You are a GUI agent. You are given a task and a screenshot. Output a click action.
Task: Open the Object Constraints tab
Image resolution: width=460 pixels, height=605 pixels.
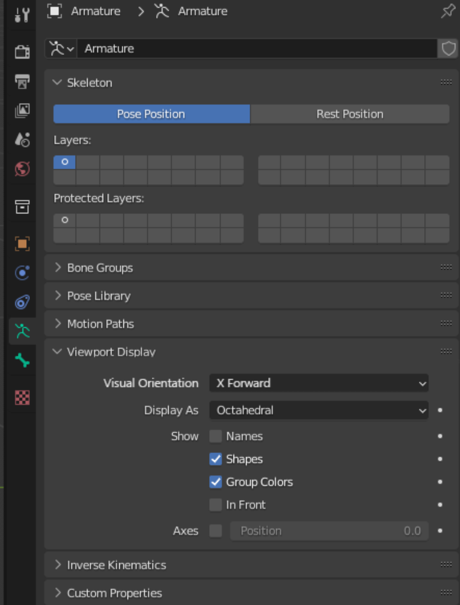pyautogui.click(x=22, y=302)
